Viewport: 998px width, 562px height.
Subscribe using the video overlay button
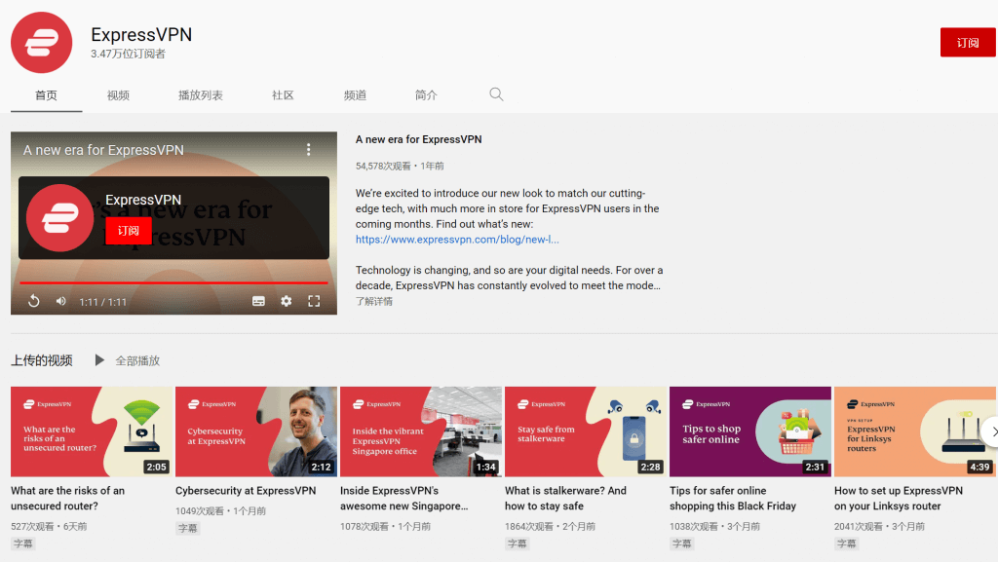pyautogui.click(x=129, y=231)
